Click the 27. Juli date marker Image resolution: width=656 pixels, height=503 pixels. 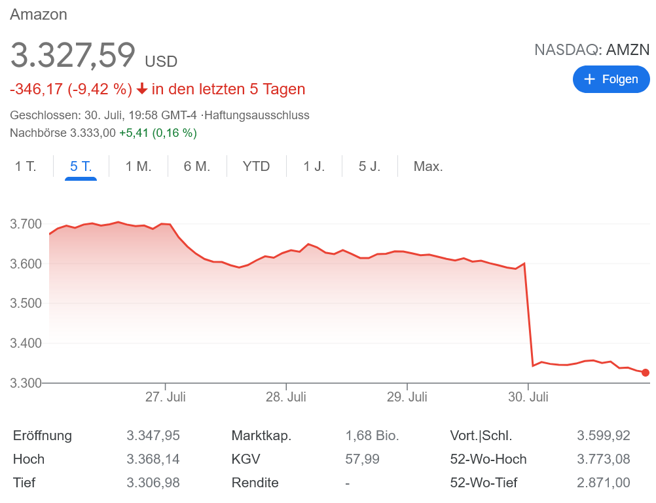click(166, 397)
